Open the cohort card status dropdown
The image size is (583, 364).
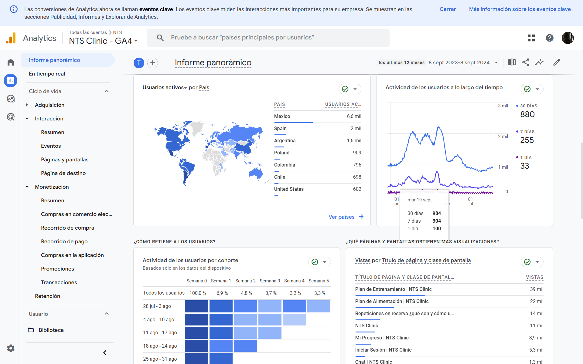click(x=319, y=262)
